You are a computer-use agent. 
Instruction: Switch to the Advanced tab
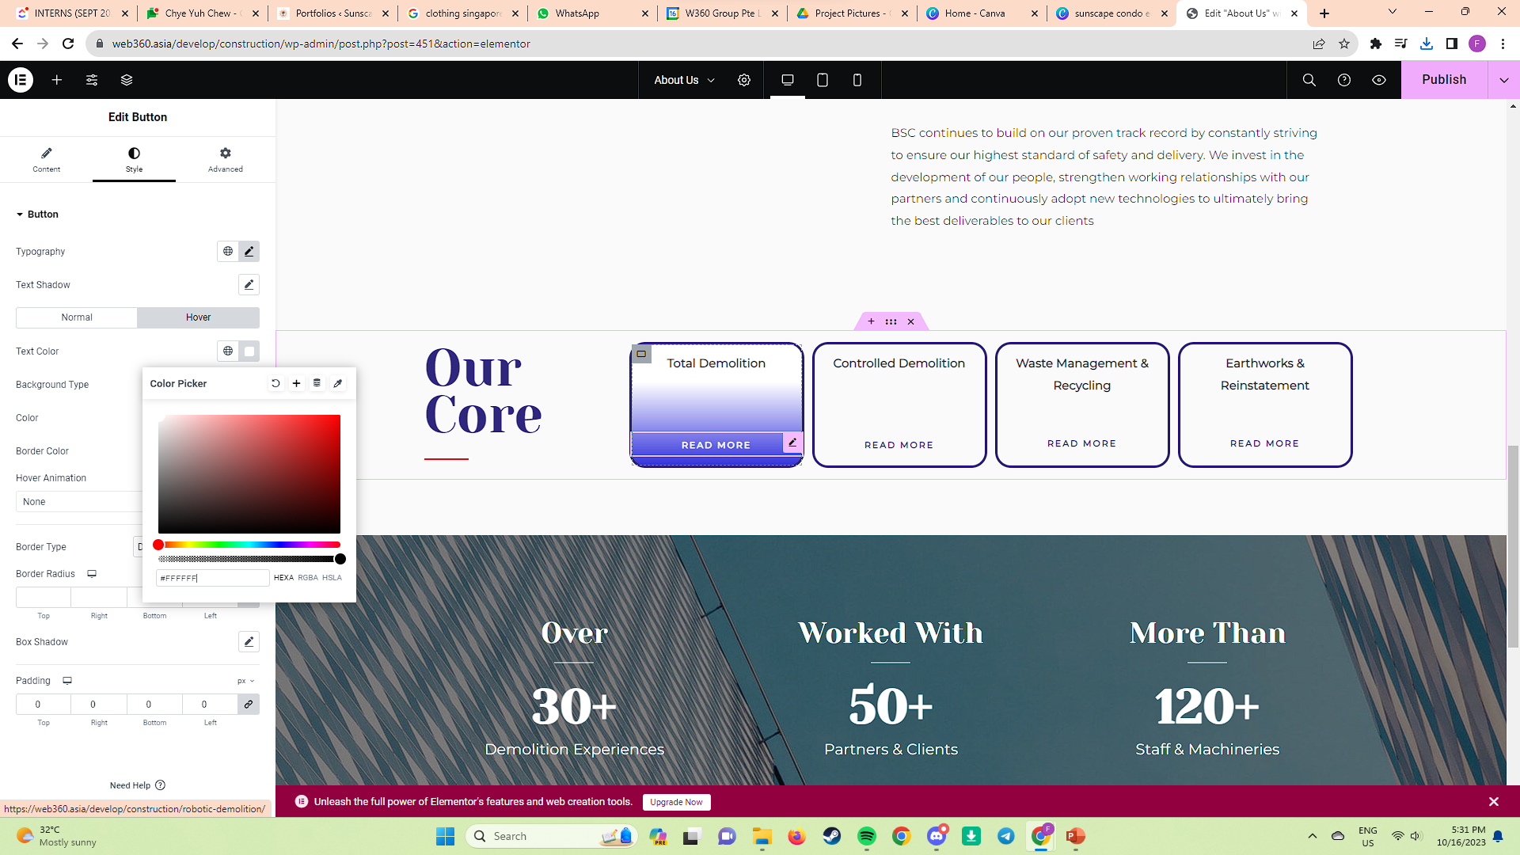coord(226,159)
